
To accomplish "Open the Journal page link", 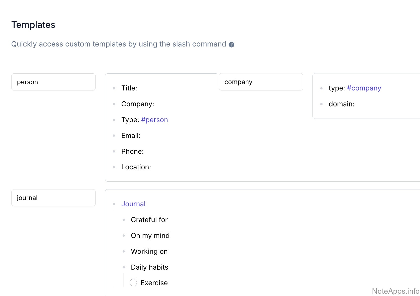I will point(133,204).
